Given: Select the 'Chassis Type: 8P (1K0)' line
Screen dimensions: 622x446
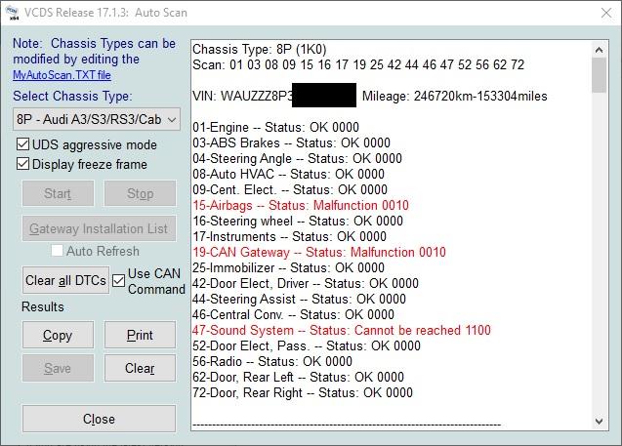Looking at the screenshot, I should 260,49.
